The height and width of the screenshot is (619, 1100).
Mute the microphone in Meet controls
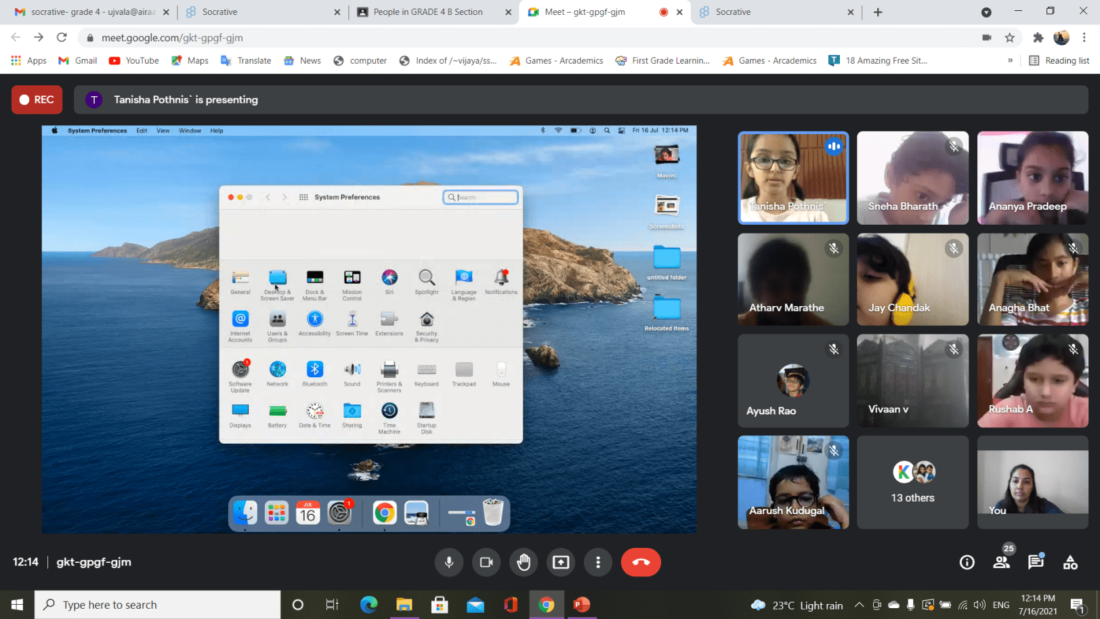click(448, 562)
